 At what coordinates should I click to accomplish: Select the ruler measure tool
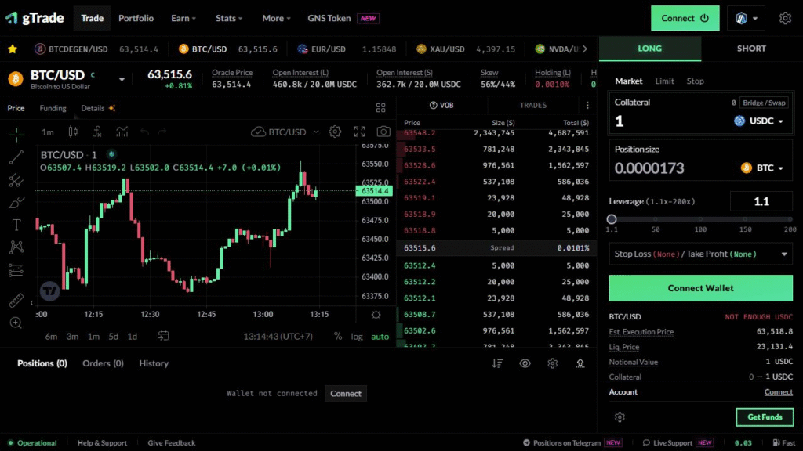pos(16,301)
